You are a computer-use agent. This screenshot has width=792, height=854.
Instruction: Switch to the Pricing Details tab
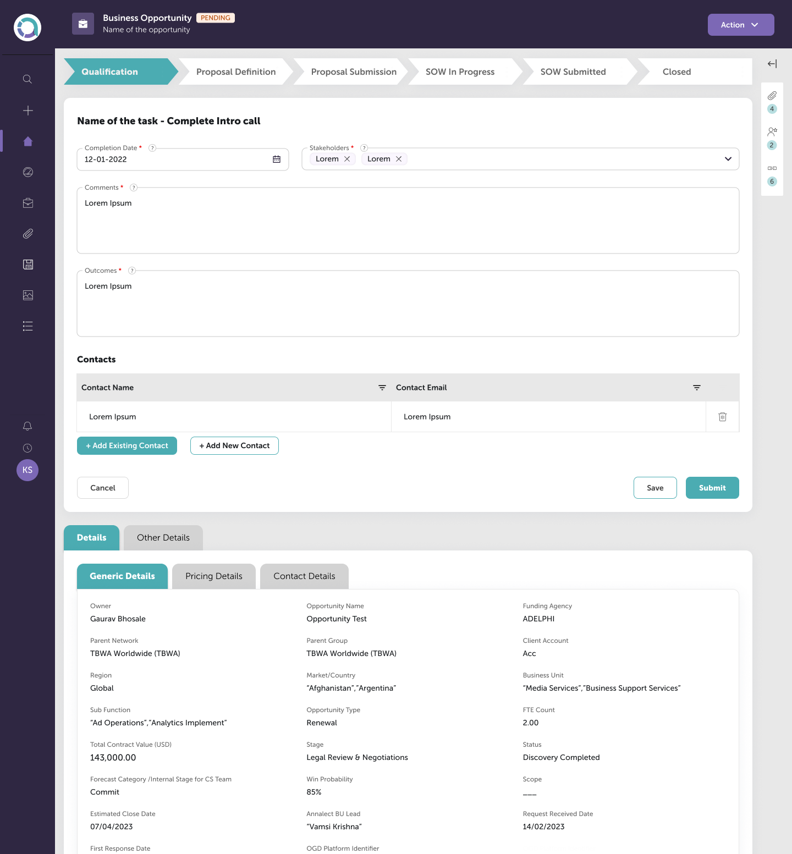[213, 576]
